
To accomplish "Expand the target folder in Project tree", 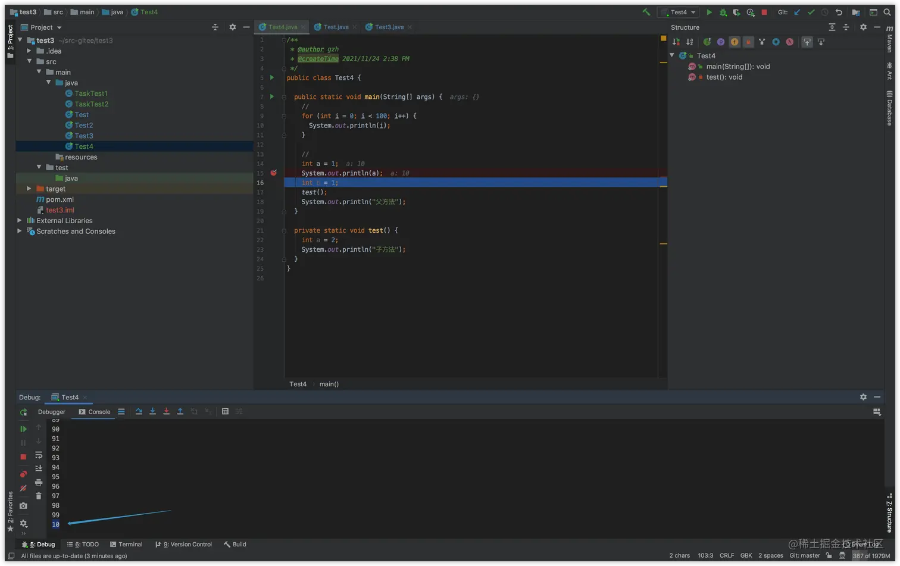I will point(29,189).
